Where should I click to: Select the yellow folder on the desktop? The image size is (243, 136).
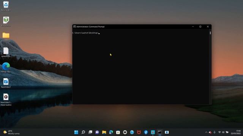(6, 37)
